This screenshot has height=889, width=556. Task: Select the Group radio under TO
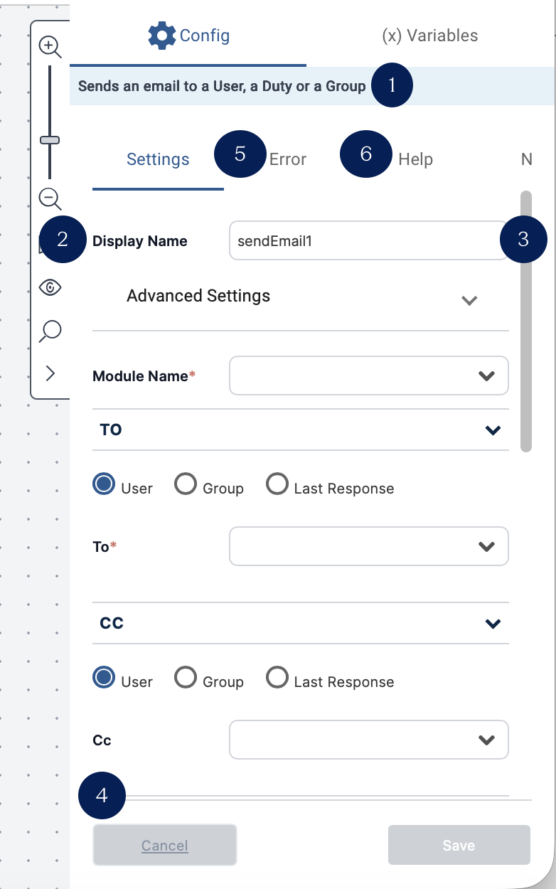coord(186,485)
